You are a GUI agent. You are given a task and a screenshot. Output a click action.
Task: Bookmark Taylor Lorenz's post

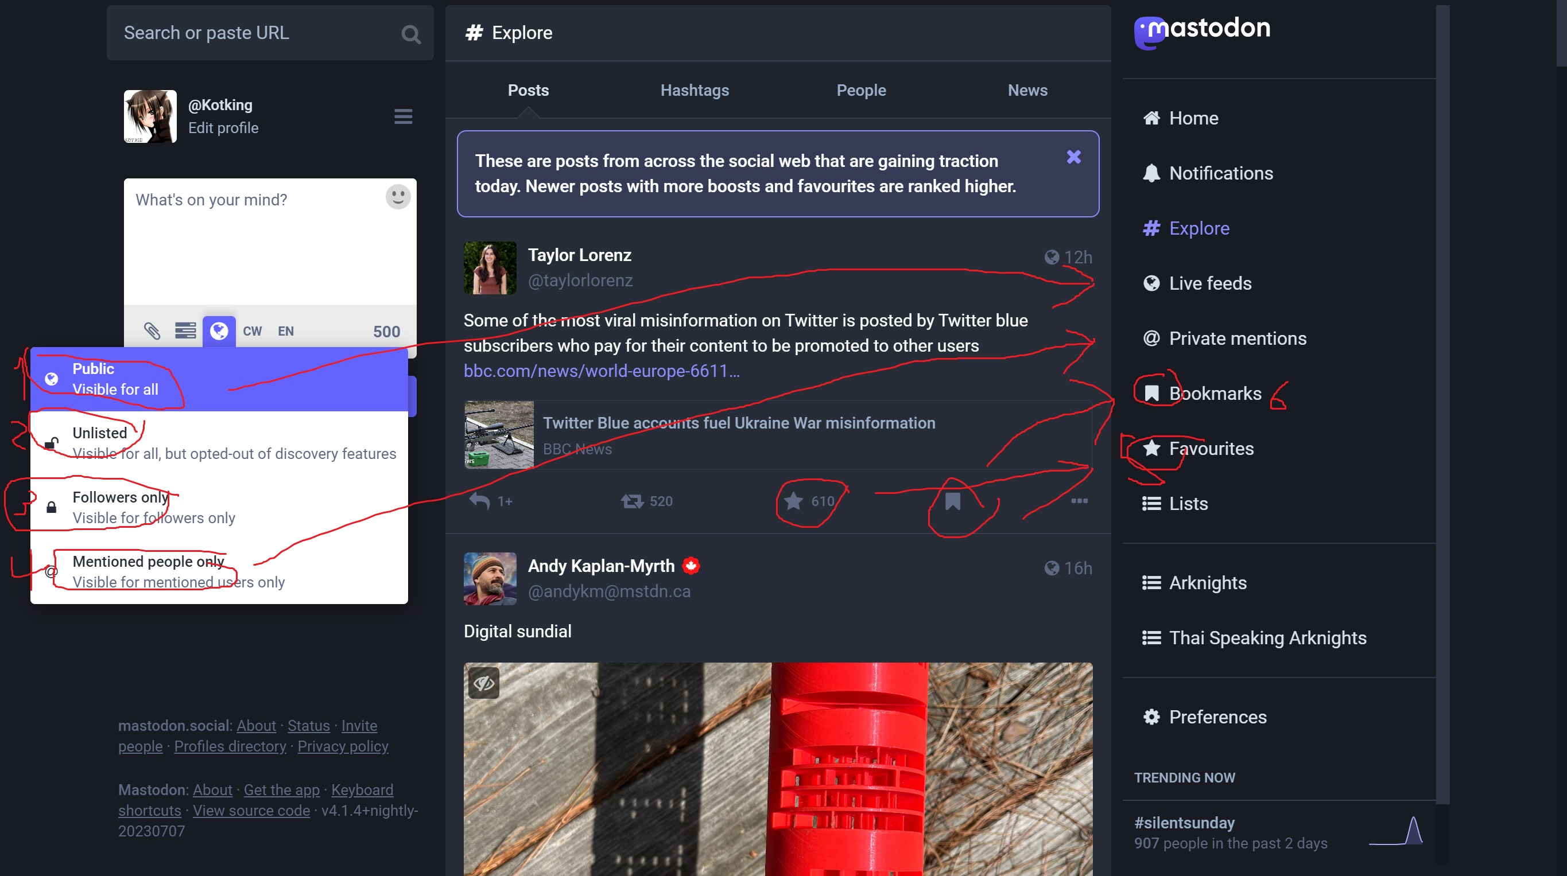click(x=953, y=501)
